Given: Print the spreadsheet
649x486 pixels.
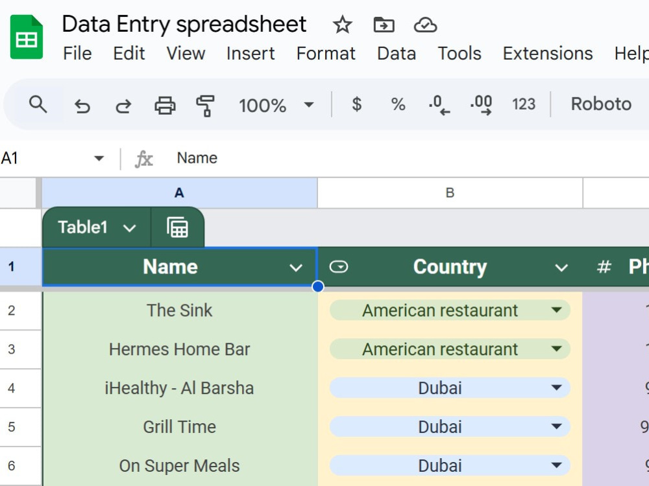Looking at the screenshot, I should (165, 105).
